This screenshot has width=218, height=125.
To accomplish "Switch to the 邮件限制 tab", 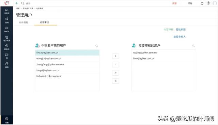I will click(24, 22).
